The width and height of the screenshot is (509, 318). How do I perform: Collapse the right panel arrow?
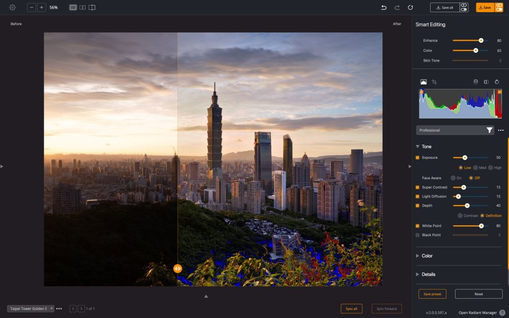click(410, 166)
